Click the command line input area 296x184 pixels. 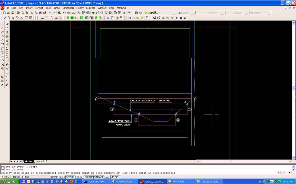pos(139,173)
